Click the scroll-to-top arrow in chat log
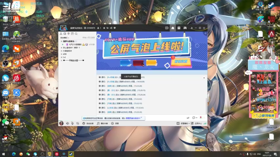The width and height of the screenshot is (280, 157). coord(204,78)
